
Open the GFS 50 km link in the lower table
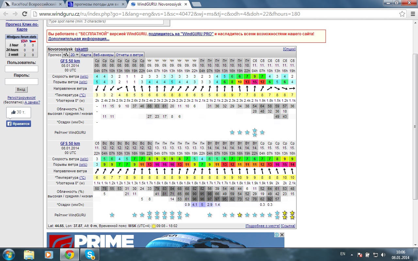pos(70,144)
